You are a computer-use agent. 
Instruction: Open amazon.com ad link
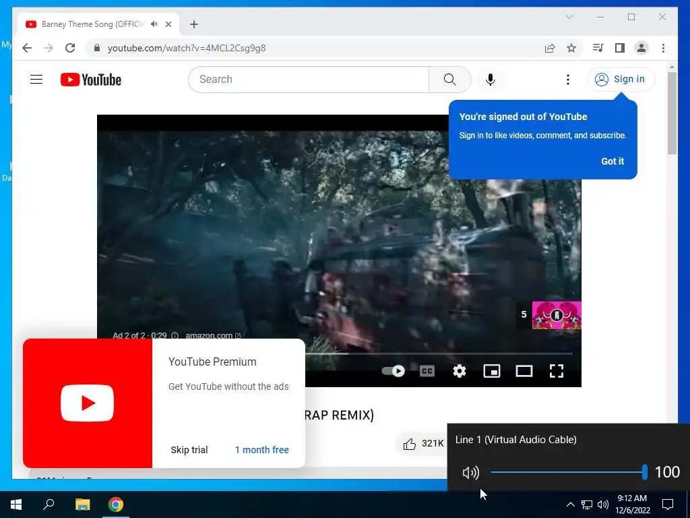(213, 335)
